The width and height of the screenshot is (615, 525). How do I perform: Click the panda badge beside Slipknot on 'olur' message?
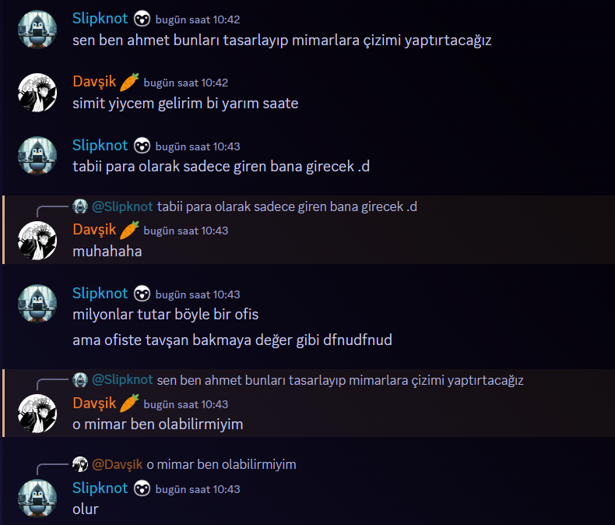point(142,488)
